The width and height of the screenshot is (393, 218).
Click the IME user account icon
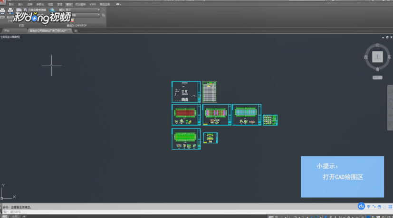385,207
